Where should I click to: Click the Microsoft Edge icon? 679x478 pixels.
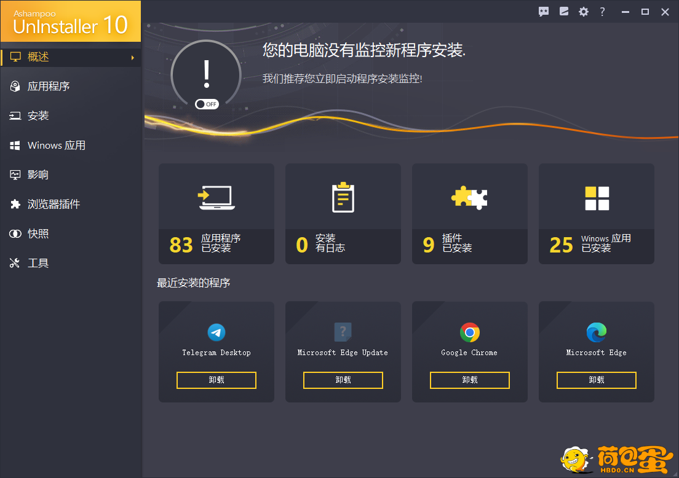coord(597,332)
